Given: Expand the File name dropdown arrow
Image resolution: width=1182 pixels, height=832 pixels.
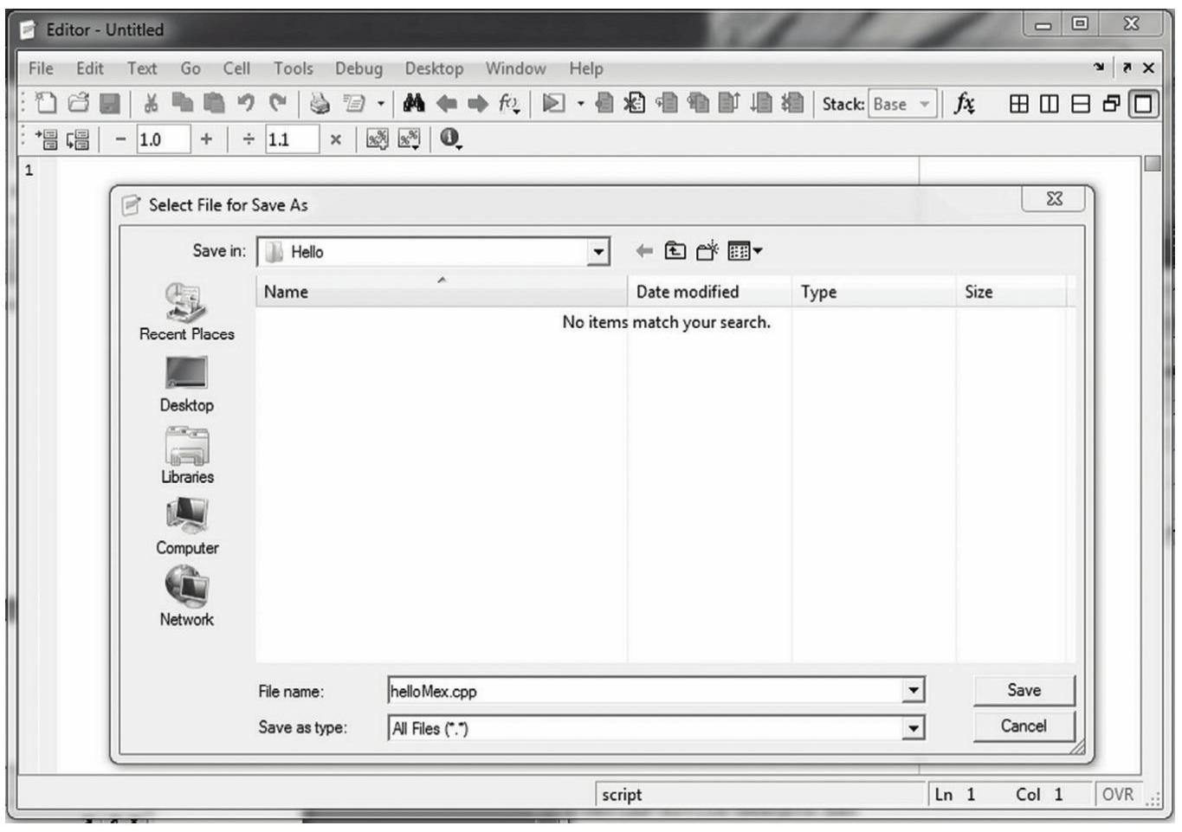Looking at the screenshot, I should point(914,690).
